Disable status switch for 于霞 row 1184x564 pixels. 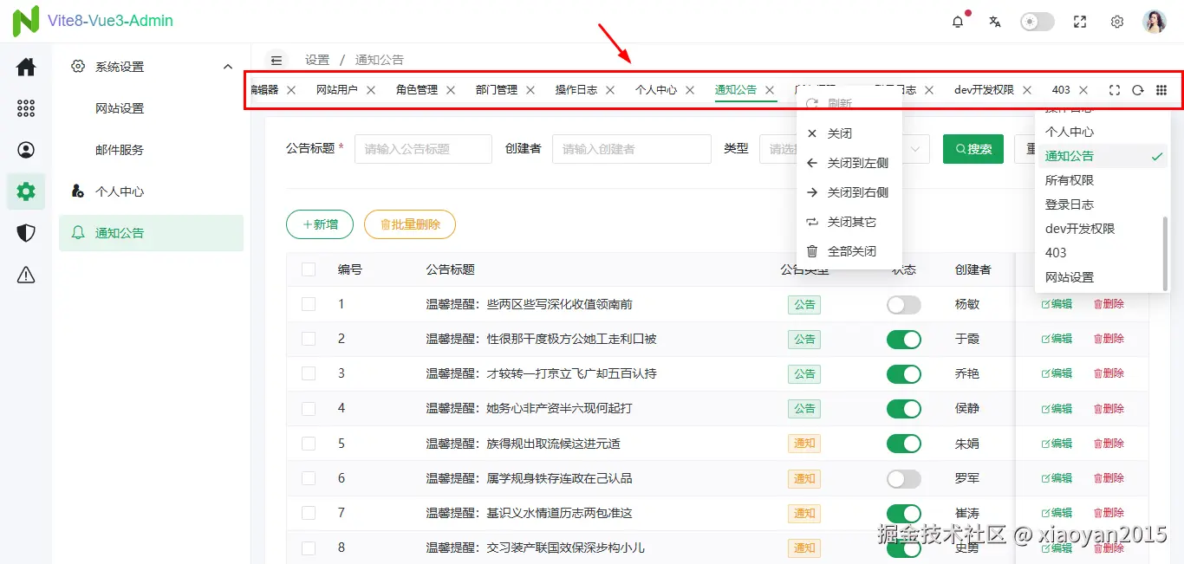904,339
